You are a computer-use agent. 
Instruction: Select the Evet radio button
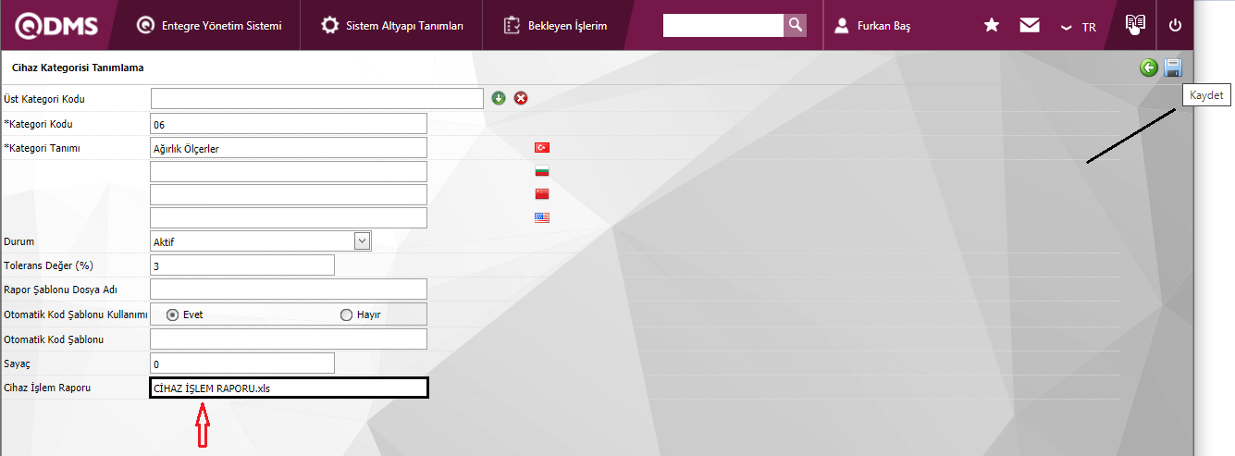point(172,314)
